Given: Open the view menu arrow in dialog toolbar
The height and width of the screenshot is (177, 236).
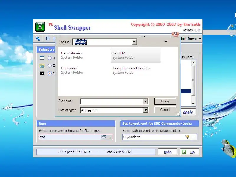Looking at the screenshot, I should tap(166, 42).
